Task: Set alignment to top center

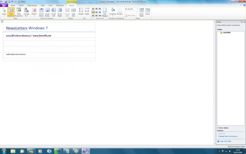Action: [96, 9]
